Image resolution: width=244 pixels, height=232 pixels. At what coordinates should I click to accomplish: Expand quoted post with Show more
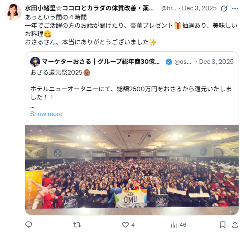point(46,114)
